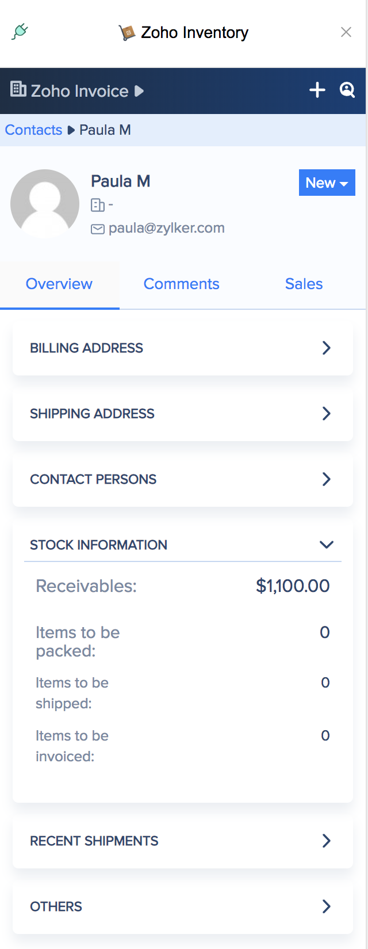Click Paula M's avatar picture
368x949 pixels.
45,204
